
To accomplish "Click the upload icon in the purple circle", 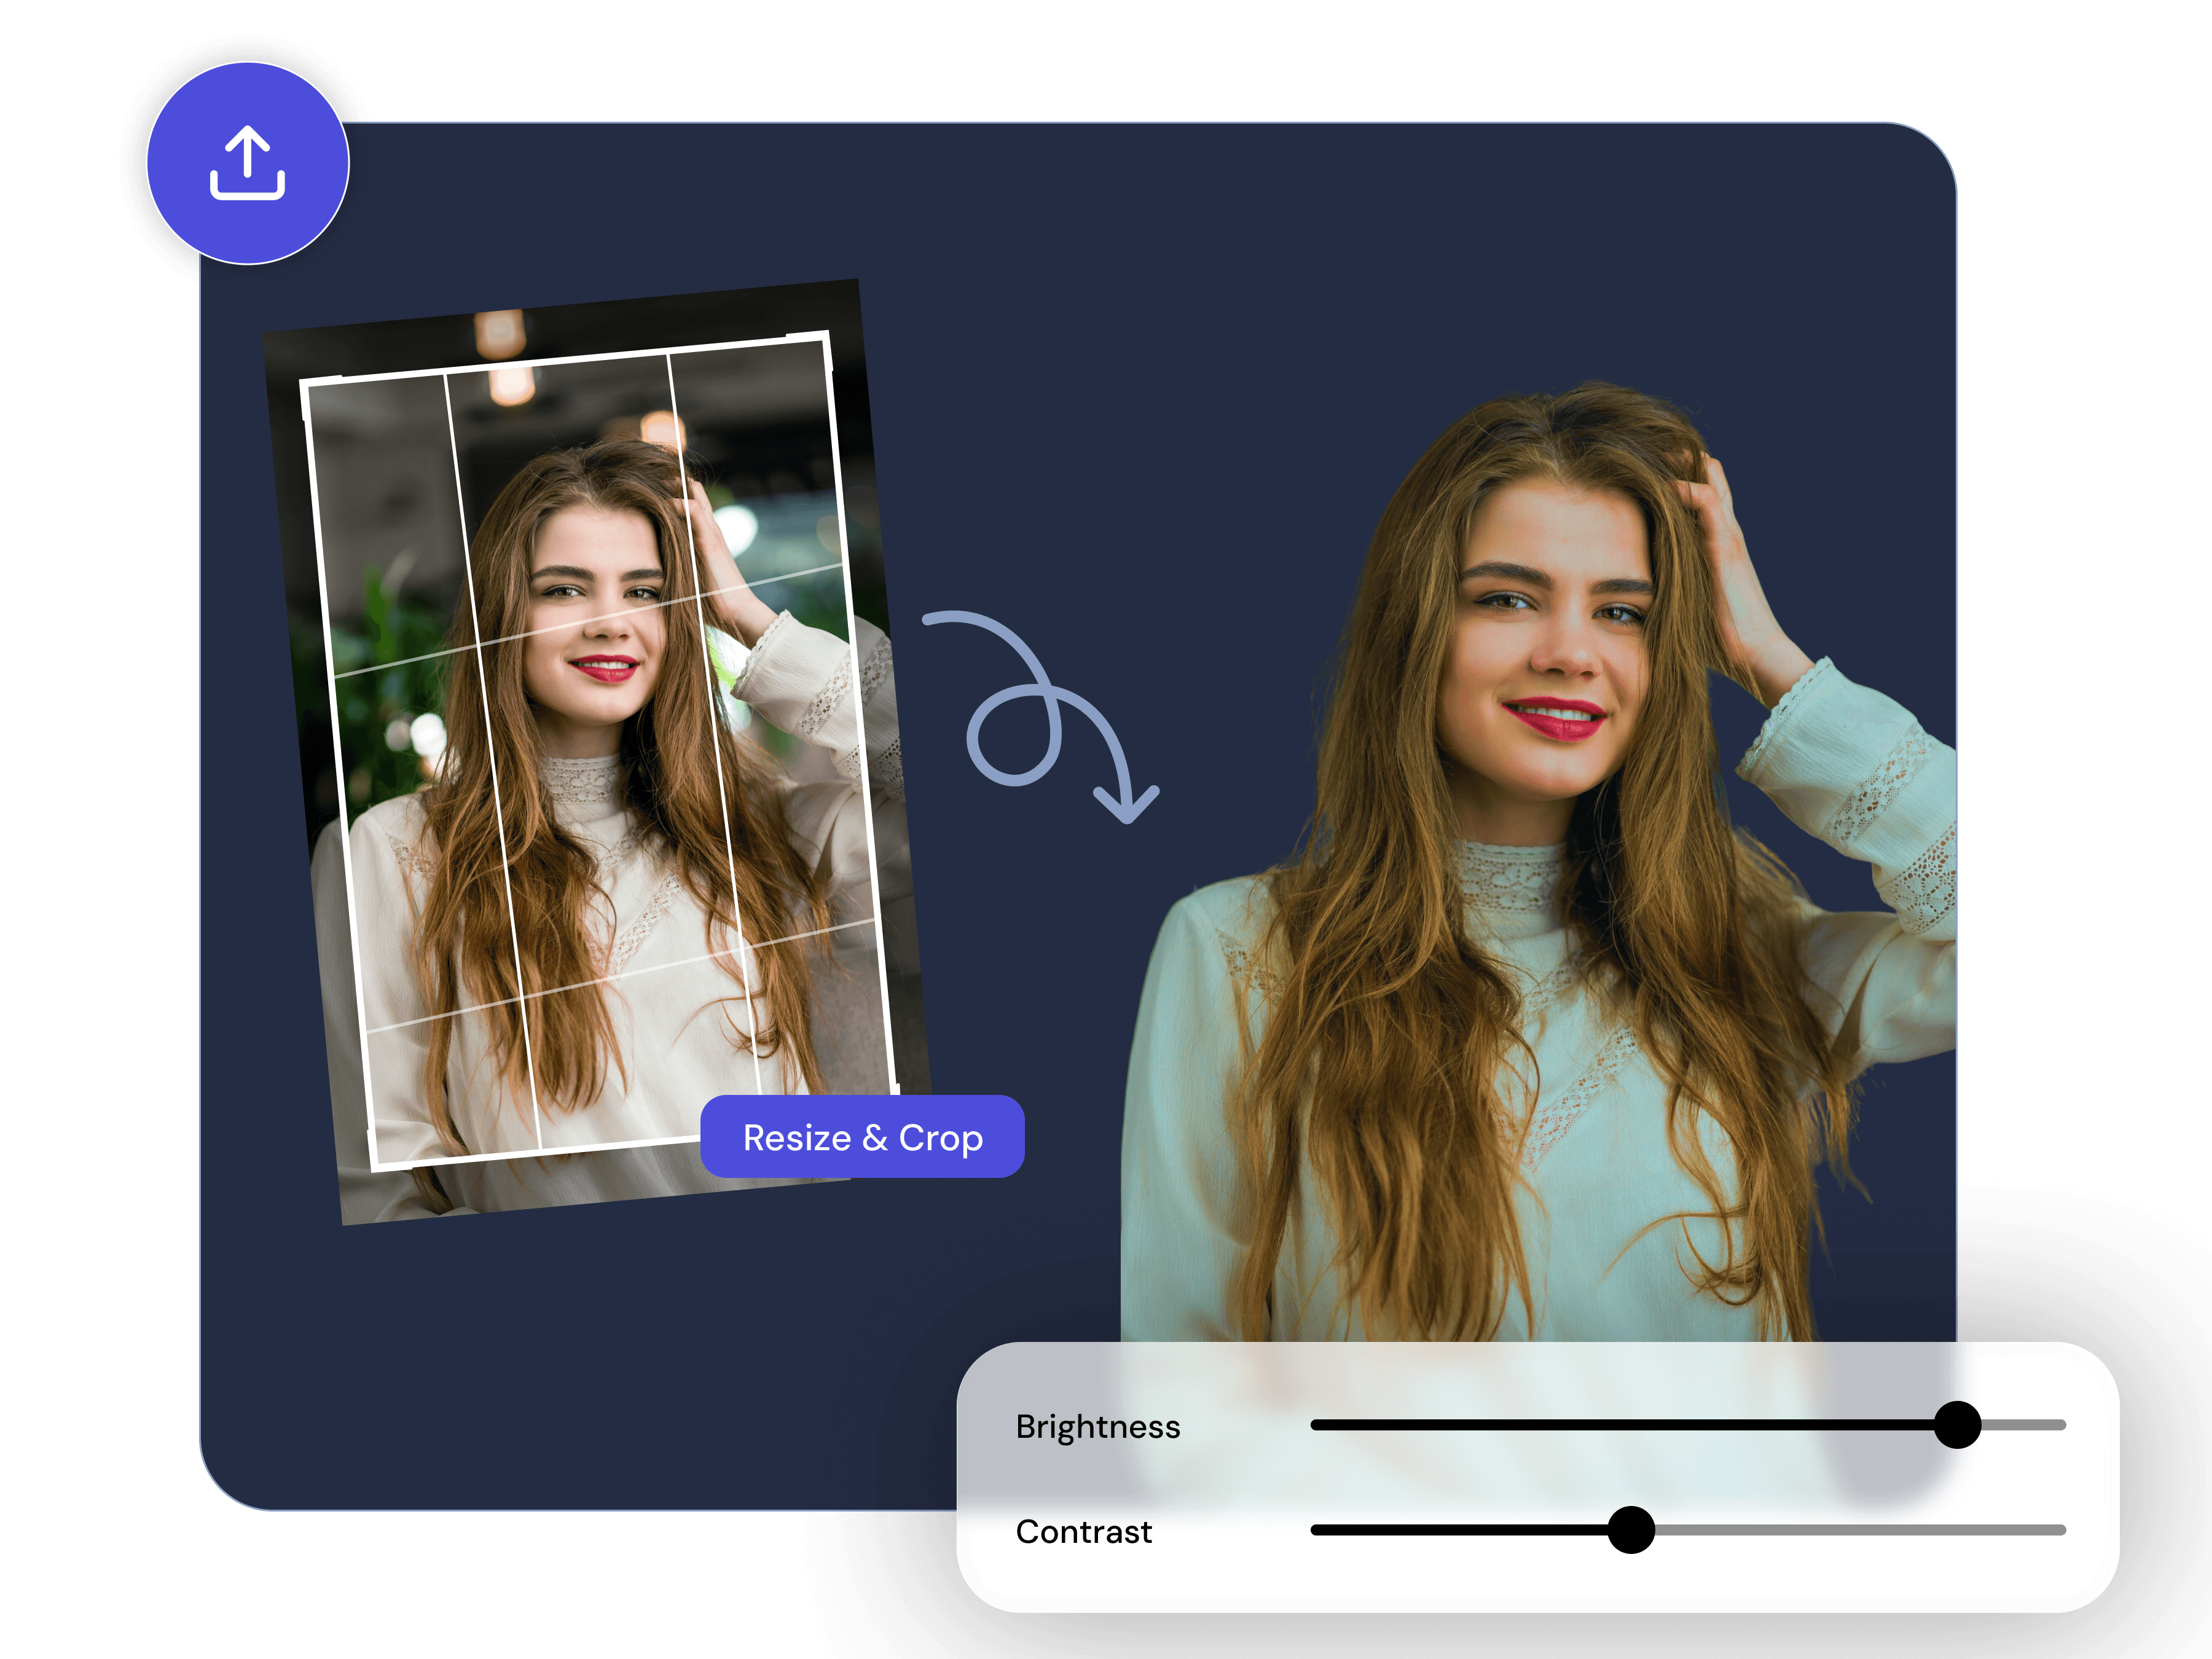I will [x=248, y=163].
